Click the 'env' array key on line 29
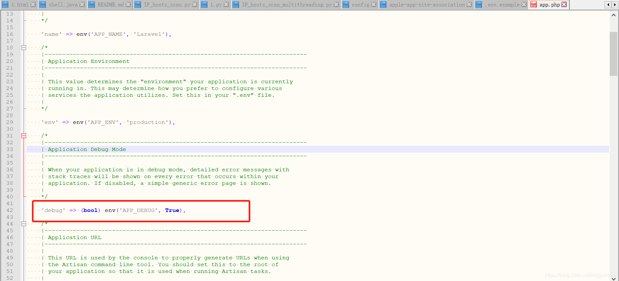 pyautogui.click(x=50, y=122)
